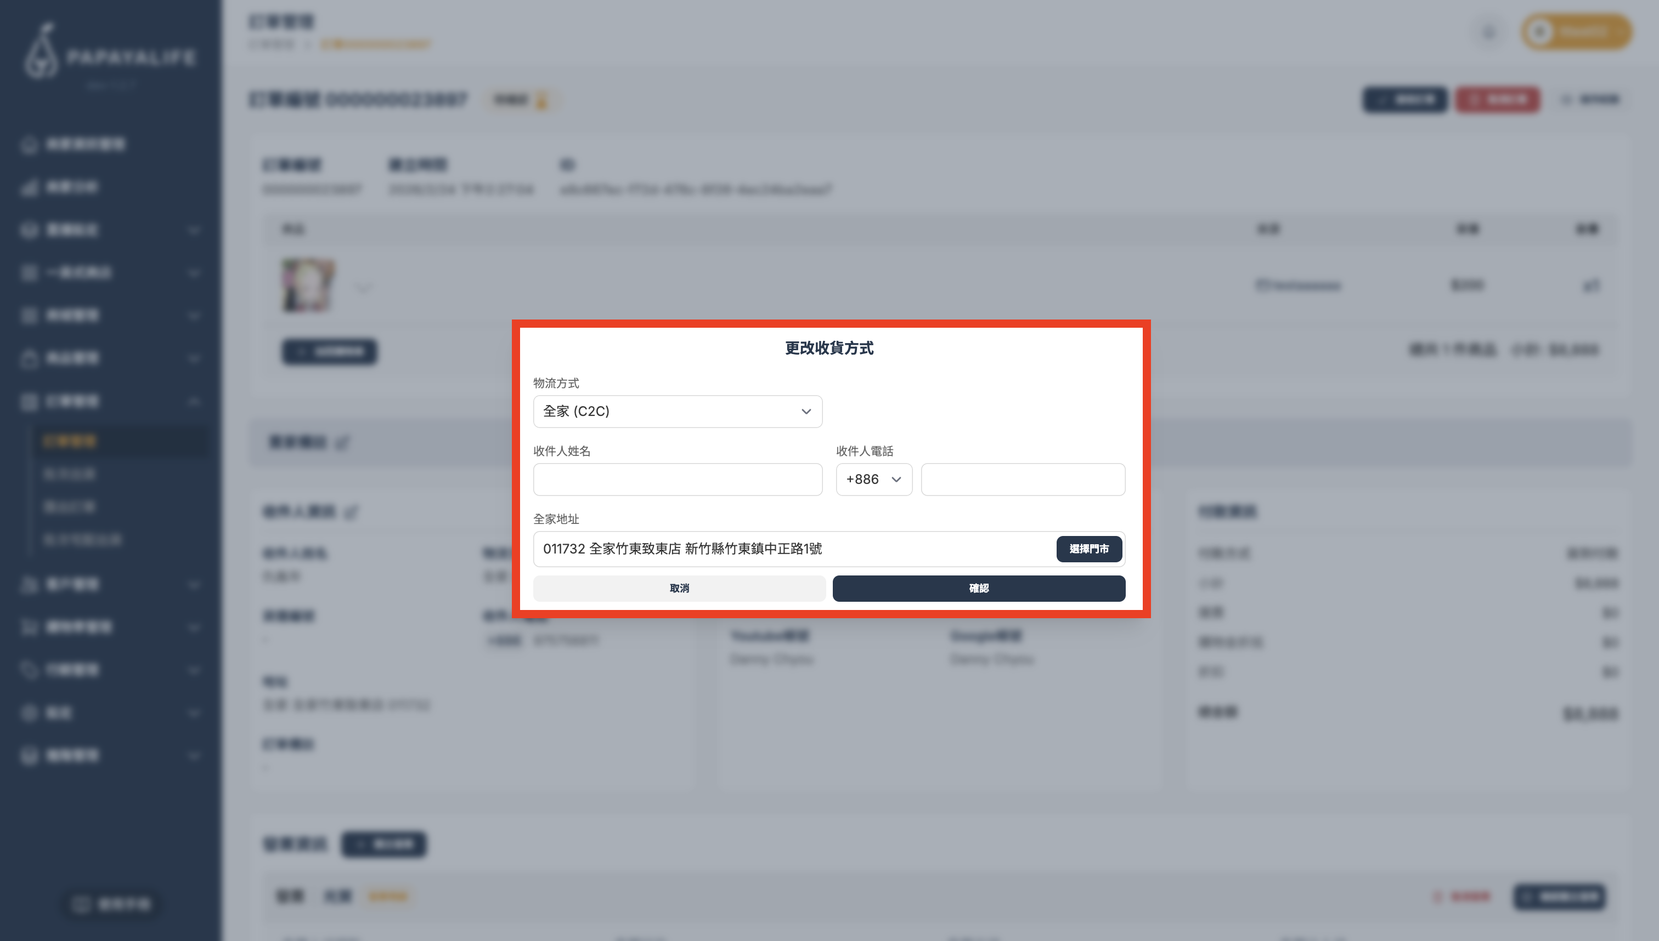The image size is (1659, 941).
Task: Click the 選擇門市 button
Action: pos(1088,549)
